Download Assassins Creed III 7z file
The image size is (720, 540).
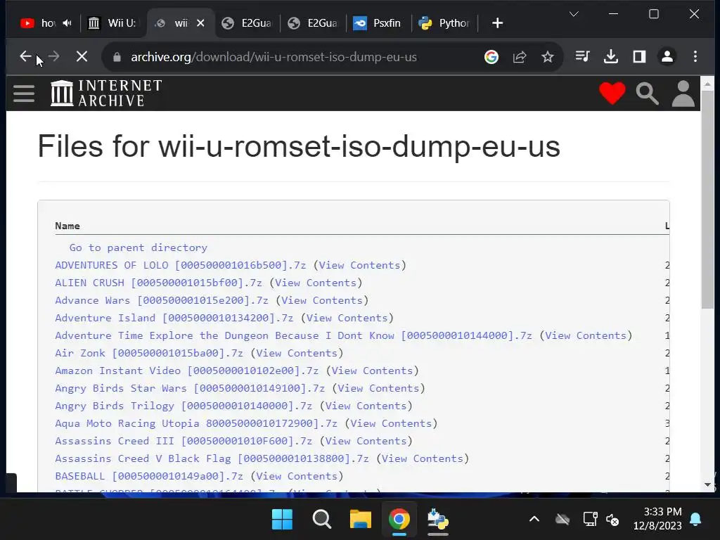184,441
